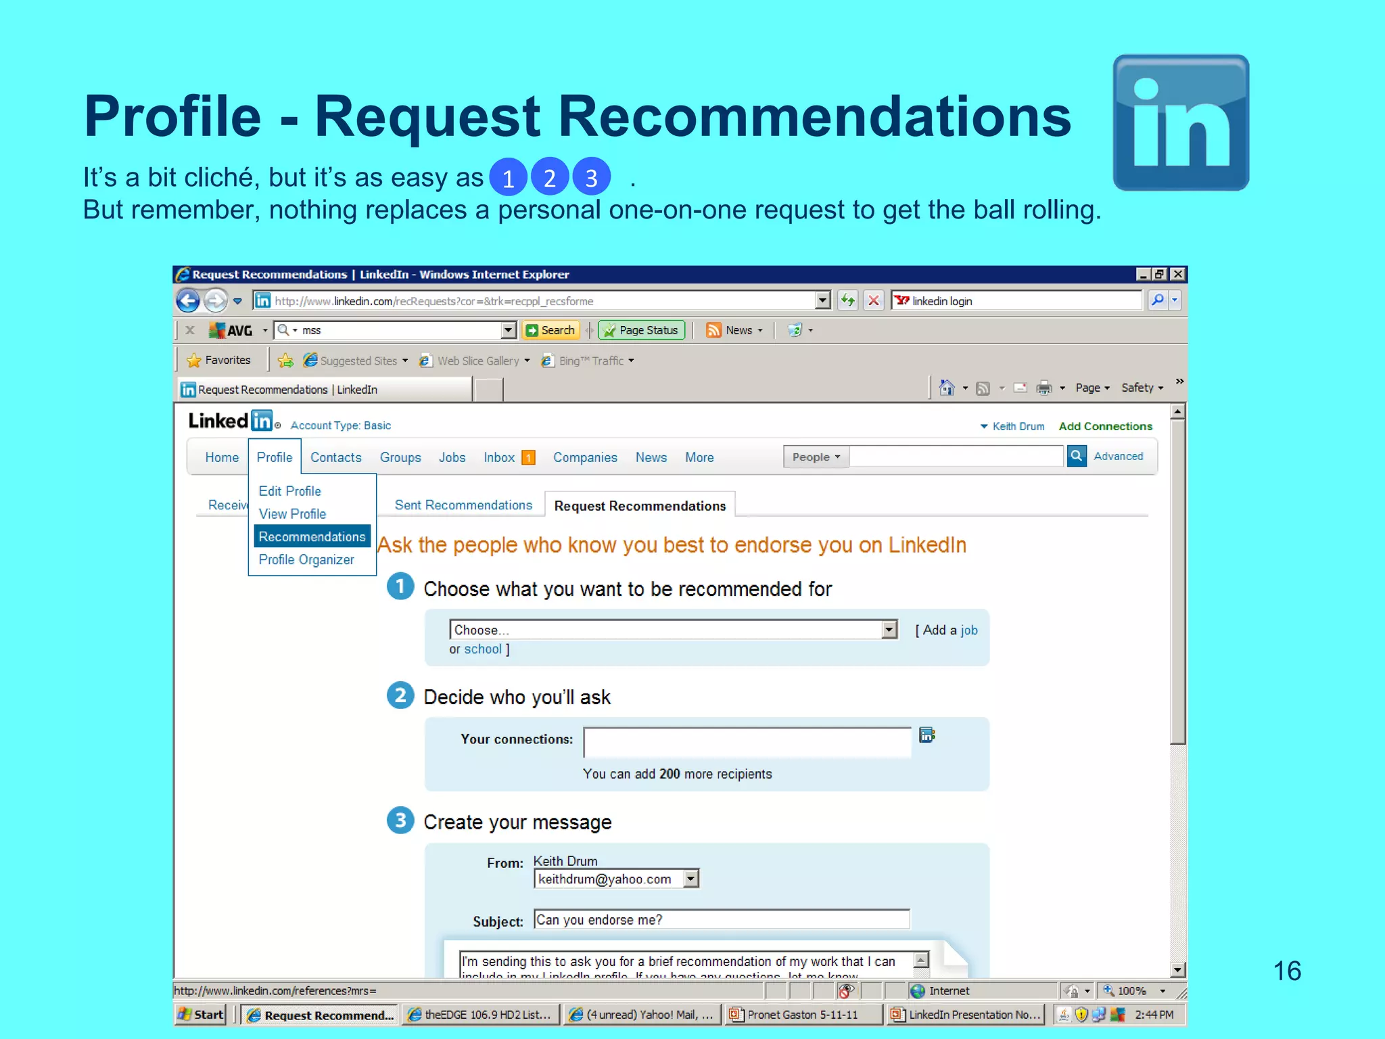
Task: Open the Profile menu
Action: click(x=275, y=457)
